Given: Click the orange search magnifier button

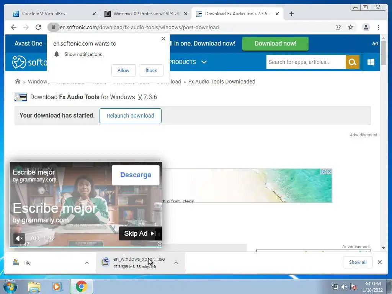Looking at the screenshot, I should pyautogui.click(x=353, y=62).
